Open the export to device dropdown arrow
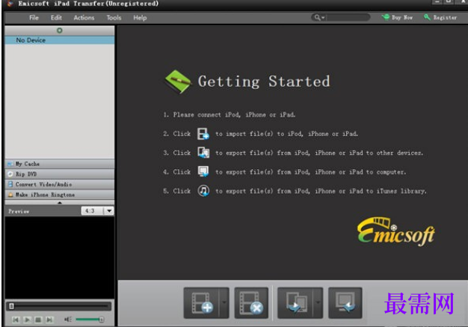Viewport: 468px width, 327px height. click(x=318, y=303)
